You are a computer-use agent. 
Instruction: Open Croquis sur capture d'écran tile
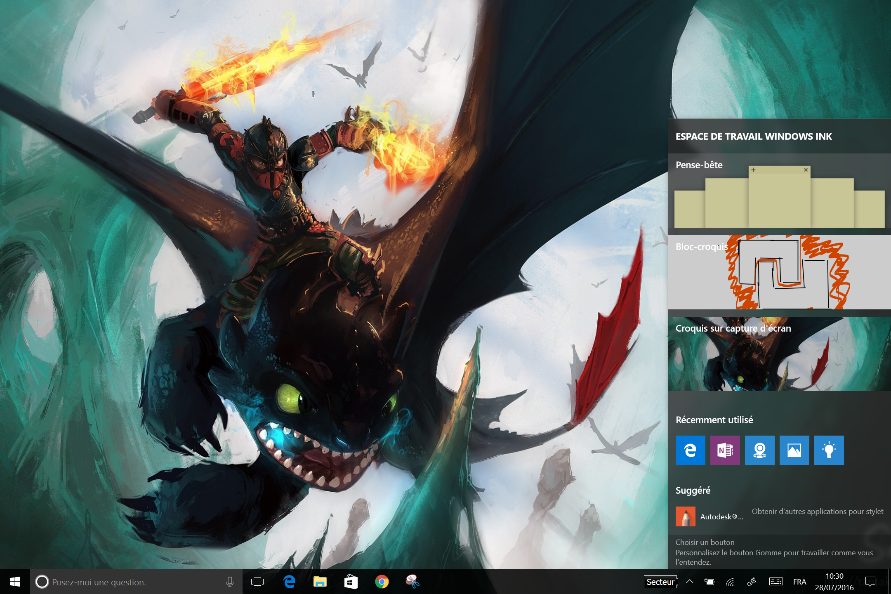[779, 354]
